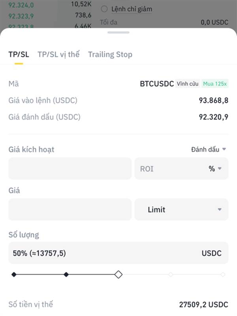Click the Số lượng quantity field
Viewport: 237px width, 316px height.
pyautogui.click(x=118, y=253)
